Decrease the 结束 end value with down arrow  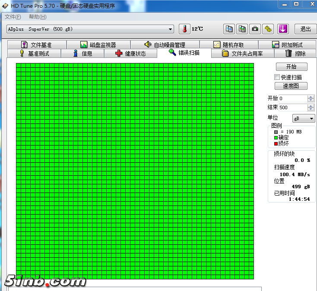[x=311, y=109]
